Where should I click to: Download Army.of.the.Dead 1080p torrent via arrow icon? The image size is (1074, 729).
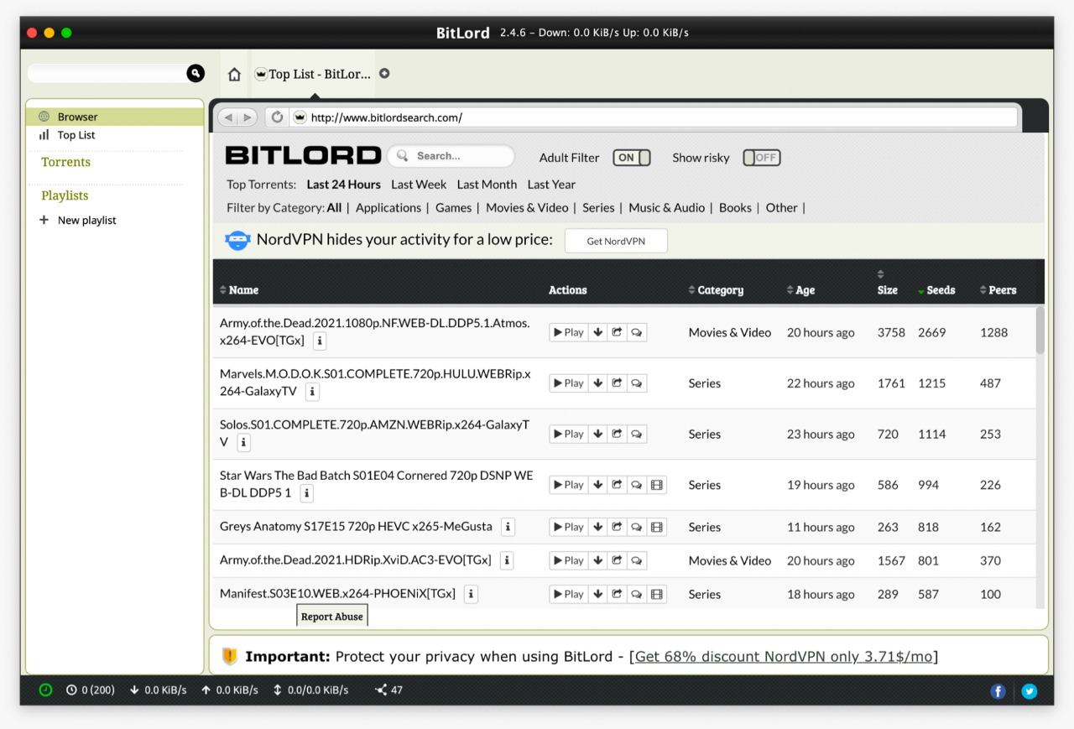[x=597, y=332]
